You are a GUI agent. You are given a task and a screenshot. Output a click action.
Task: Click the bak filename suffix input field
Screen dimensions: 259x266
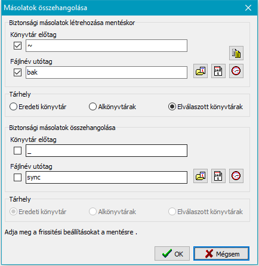[x=106, y=72]
